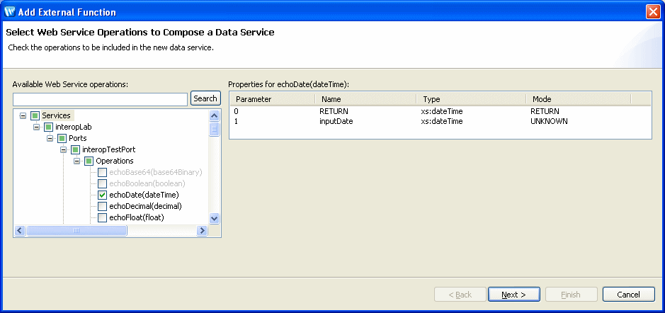This screenshot has width=665, height=313.
Task: Toggle the Services checkbox
Action: (x=35, y=116)
